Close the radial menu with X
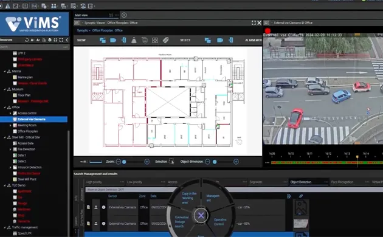This screenshot has width=383, height=237. point(201,215)
